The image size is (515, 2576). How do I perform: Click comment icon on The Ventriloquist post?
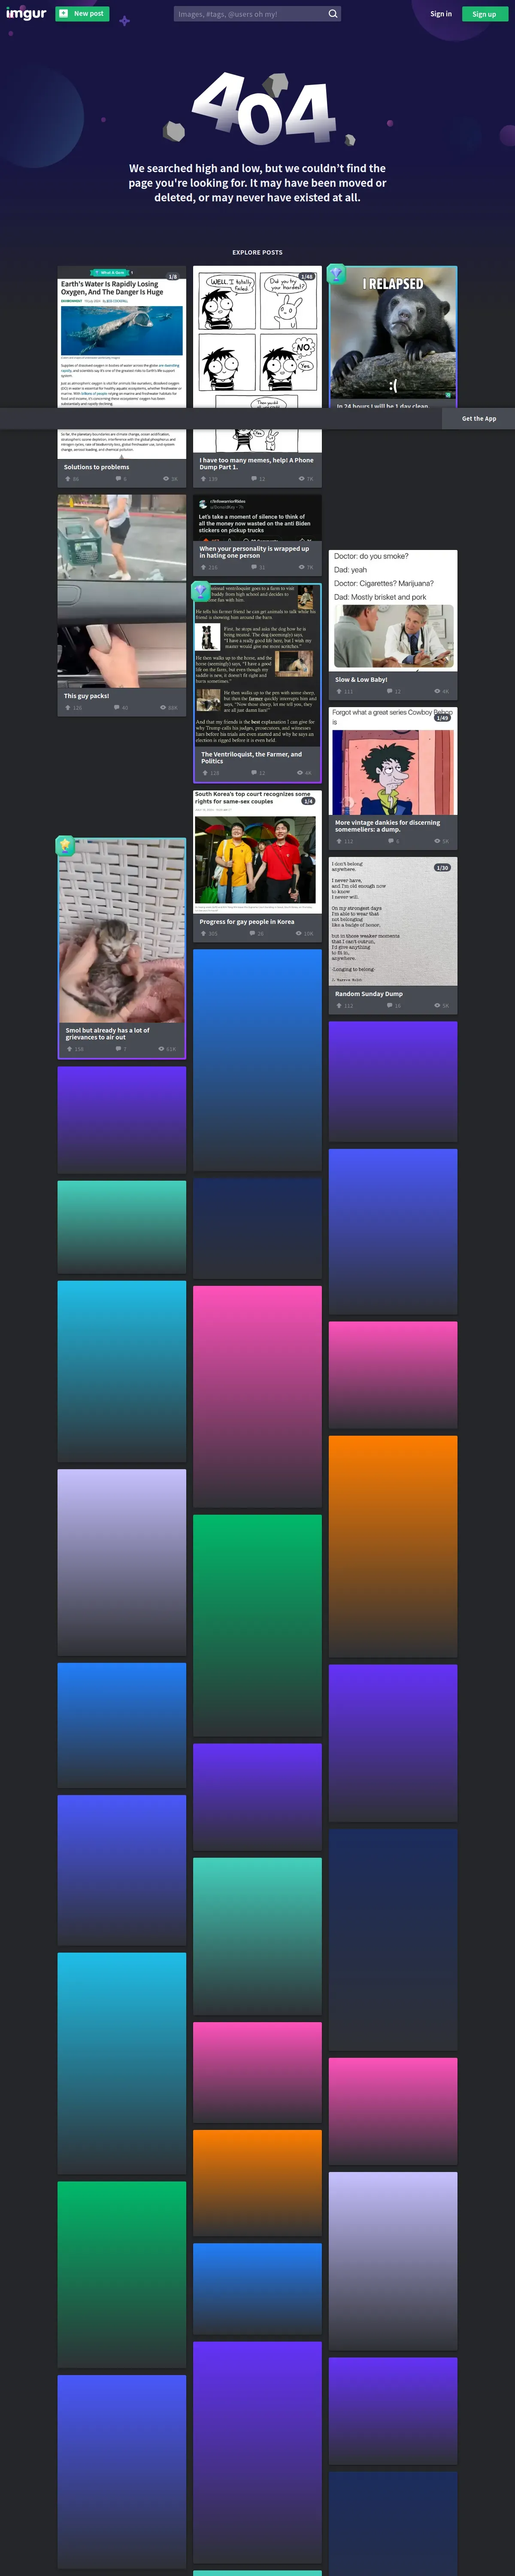[254, 773]
